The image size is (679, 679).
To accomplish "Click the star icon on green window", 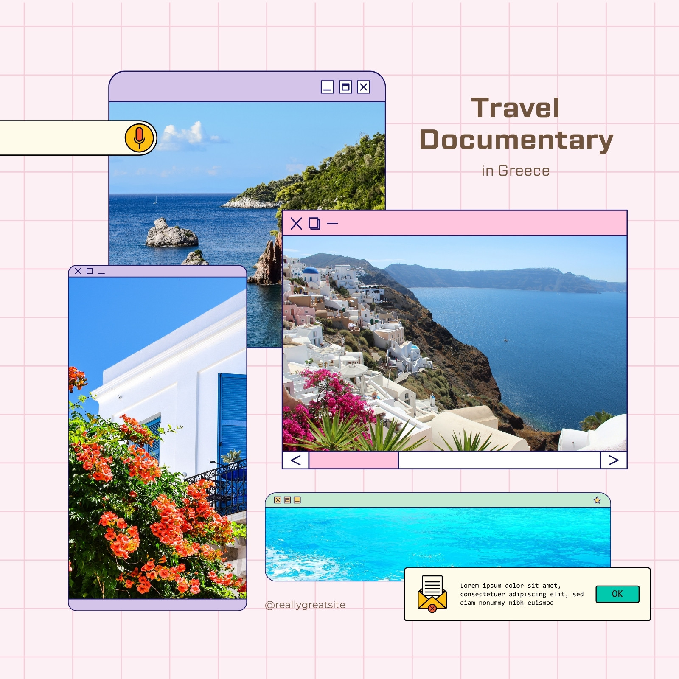I will click(597, 500).
